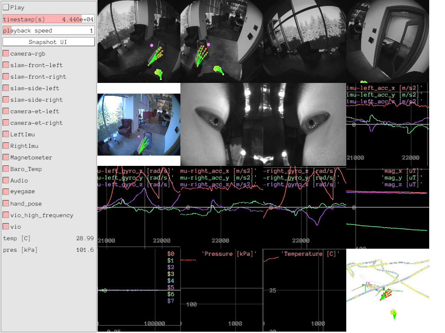Adjust the timestamp(s) slider
The height and width of the screenshot is (333, 445).
tap(48, 19)
